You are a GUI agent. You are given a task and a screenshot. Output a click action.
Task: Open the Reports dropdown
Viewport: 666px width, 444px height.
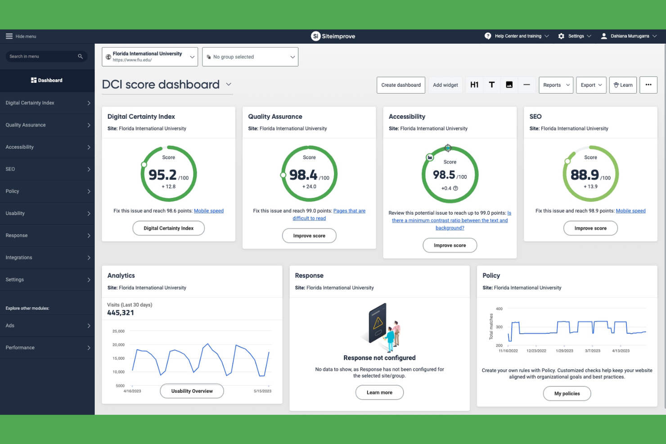(556, 85)
